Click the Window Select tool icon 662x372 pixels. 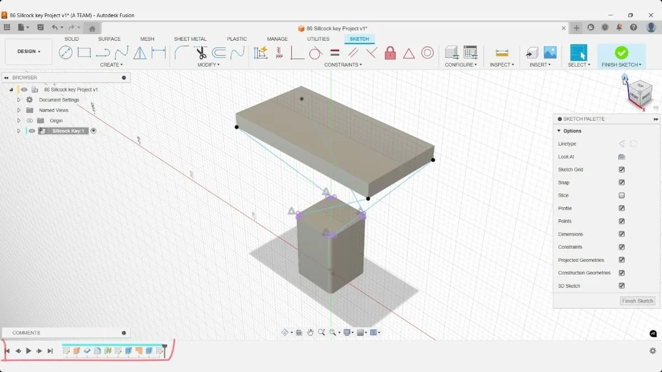(579, 53)
